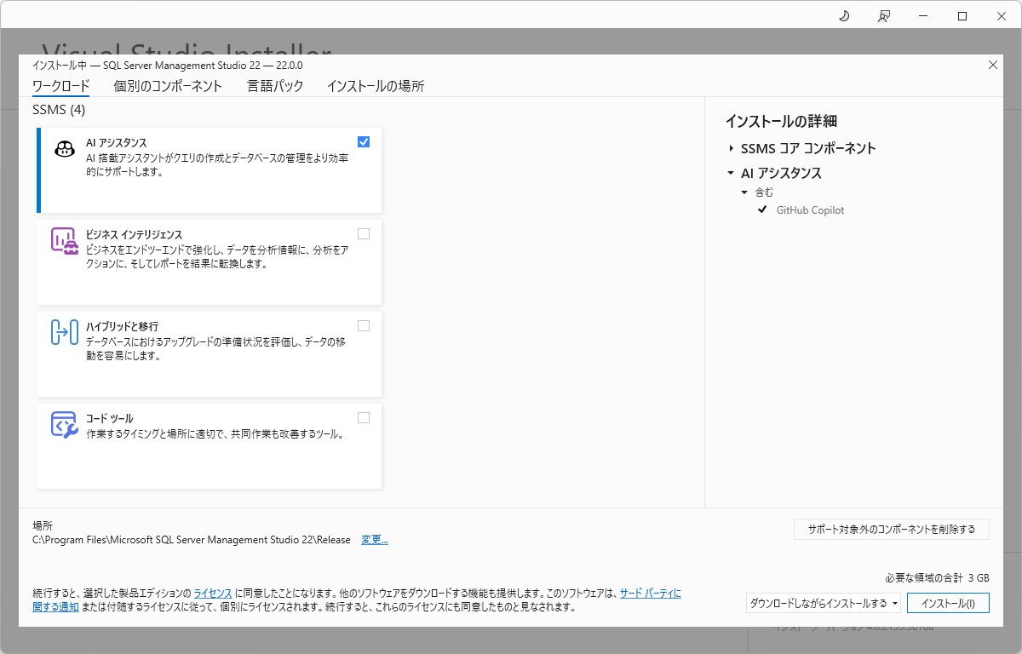Switch to the 個別のコンポーネント tab
1022x654 pixels.
point(167,86)
